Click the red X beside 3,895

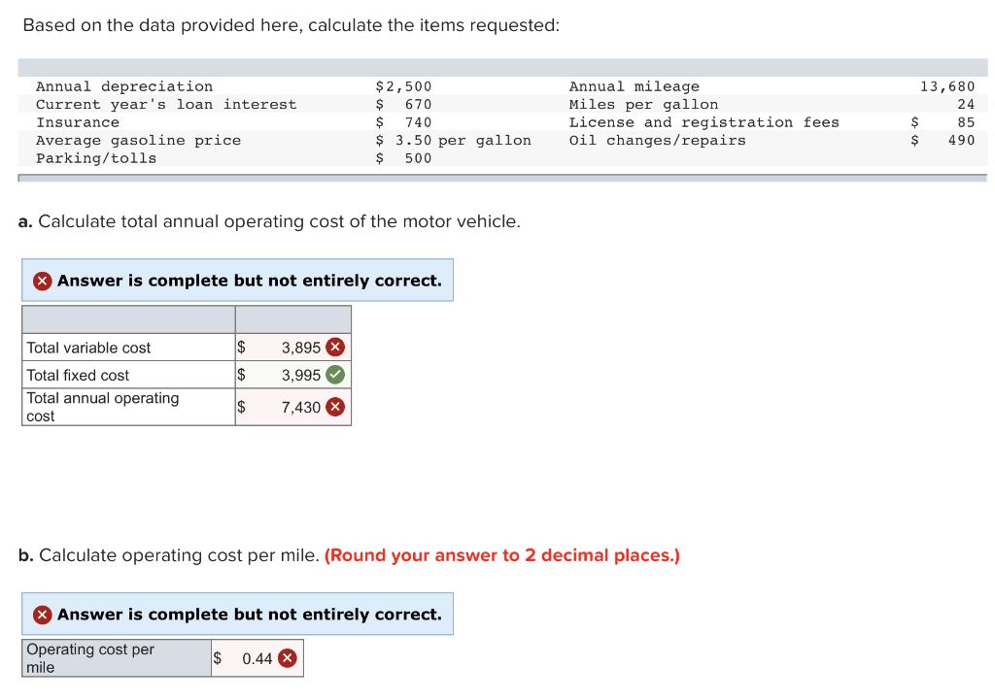click(335, 348)
